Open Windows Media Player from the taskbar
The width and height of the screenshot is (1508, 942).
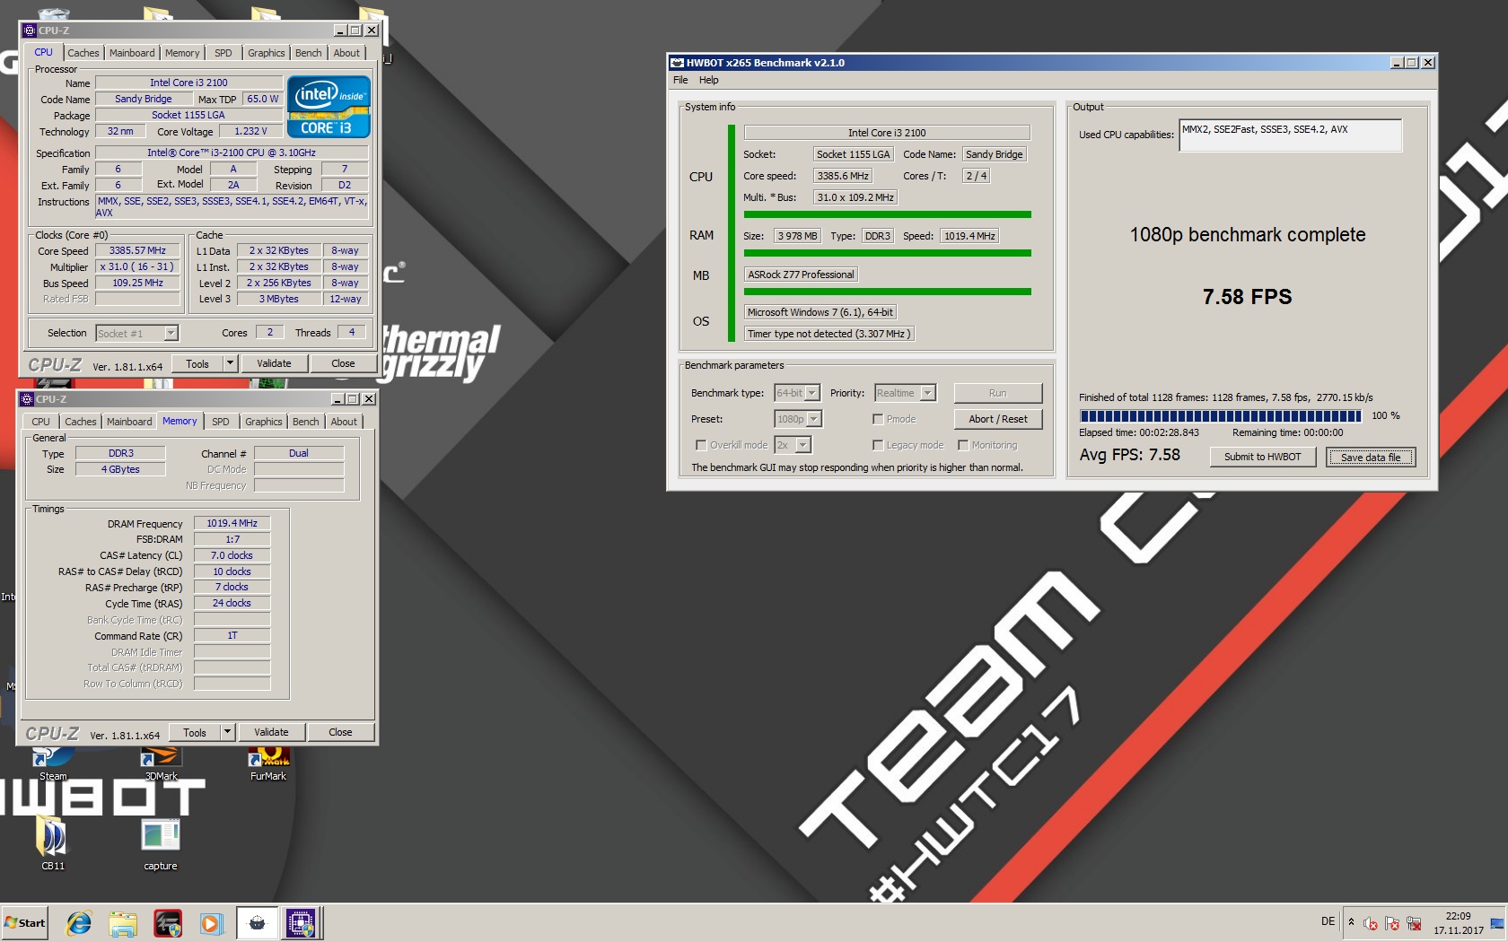click(211, 922)
